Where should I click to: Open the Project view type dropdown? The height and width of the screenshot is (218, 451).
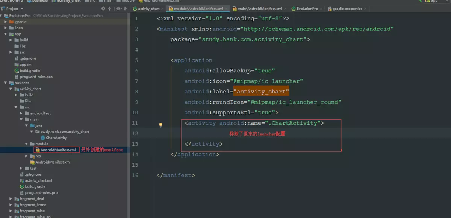pyautogui.click(x=22, y=8)
